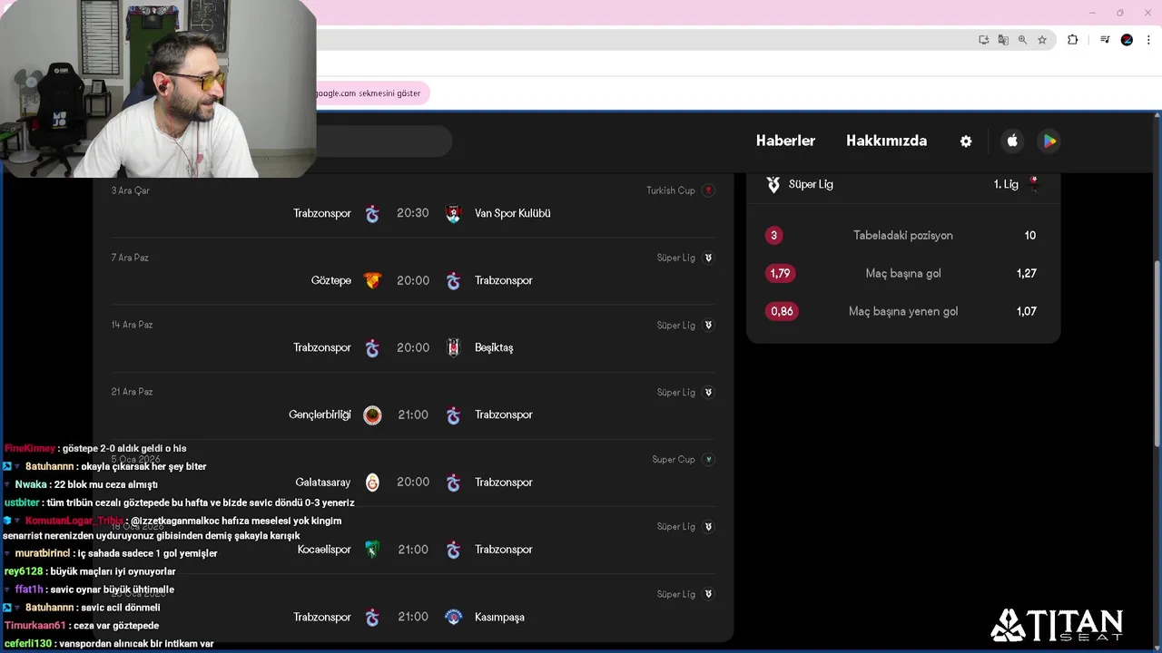
Task: Open the Van Spor Kulübü team link
Action: [513, 214]
